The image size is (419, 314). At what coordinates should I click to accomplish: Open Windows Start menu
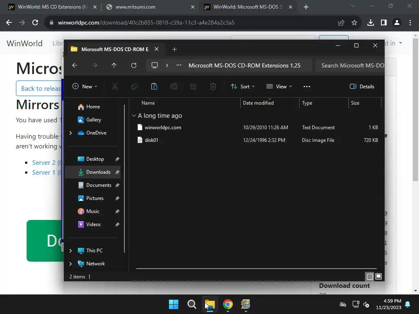(173, 304)
